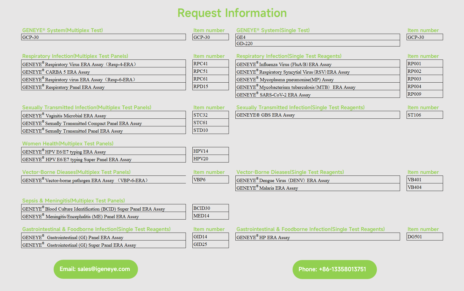Image resolution: width=464 pixels, height=291 pixels.
Task: Select the HPV E6/E7 typing ERA Assay row
Action: pos(103,151)
